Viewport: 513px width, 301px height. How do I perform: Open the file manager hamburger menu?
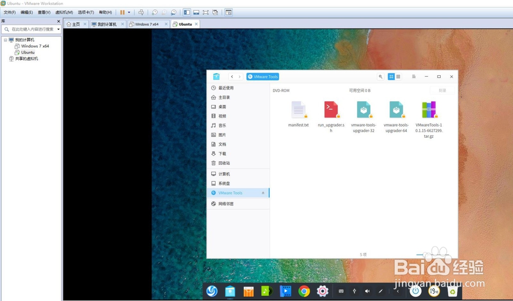pos(414,76)
